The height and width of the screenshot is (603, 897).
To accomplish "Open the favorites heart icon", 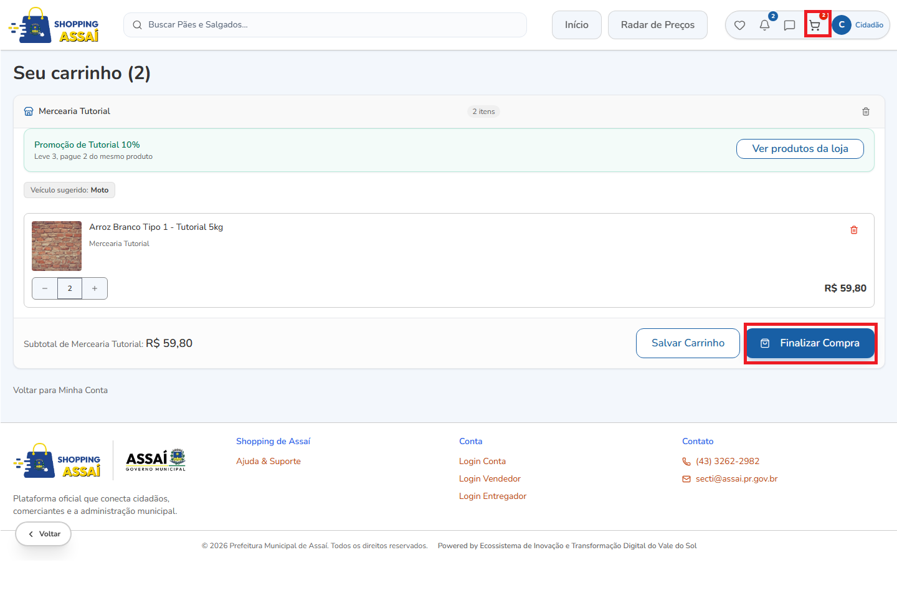I will (739, 26).
